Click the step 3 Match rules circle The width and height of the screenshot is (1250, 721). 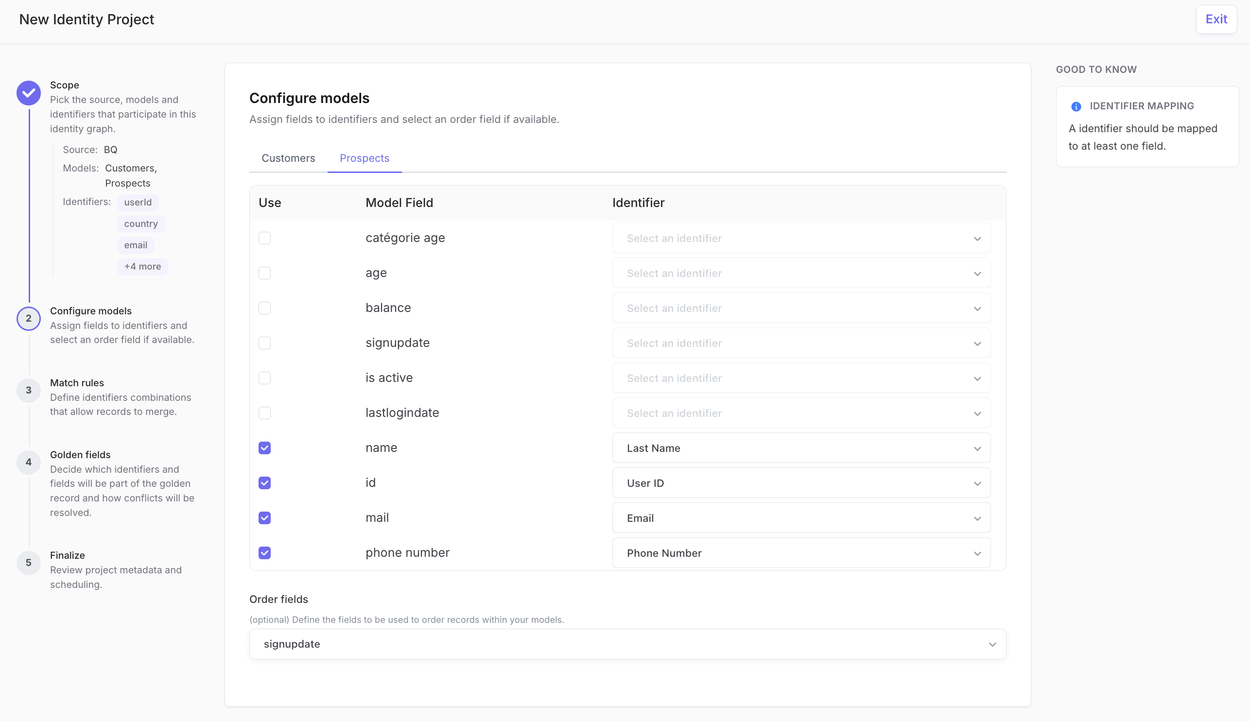click(29, 390)
